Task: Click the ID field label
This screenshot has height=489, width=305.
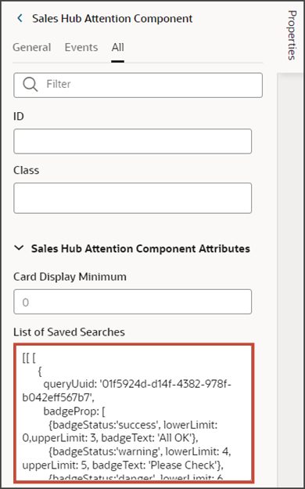Action: tap(19, 116)
